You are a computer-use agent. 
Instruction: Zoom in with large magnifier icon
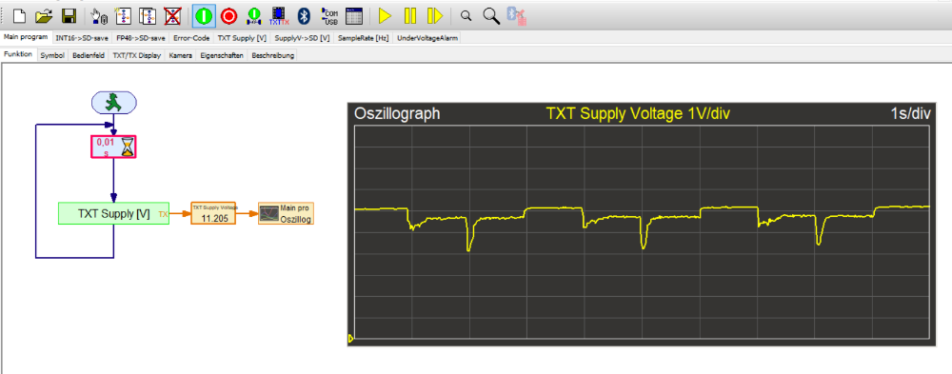click(x=491, y=16)
